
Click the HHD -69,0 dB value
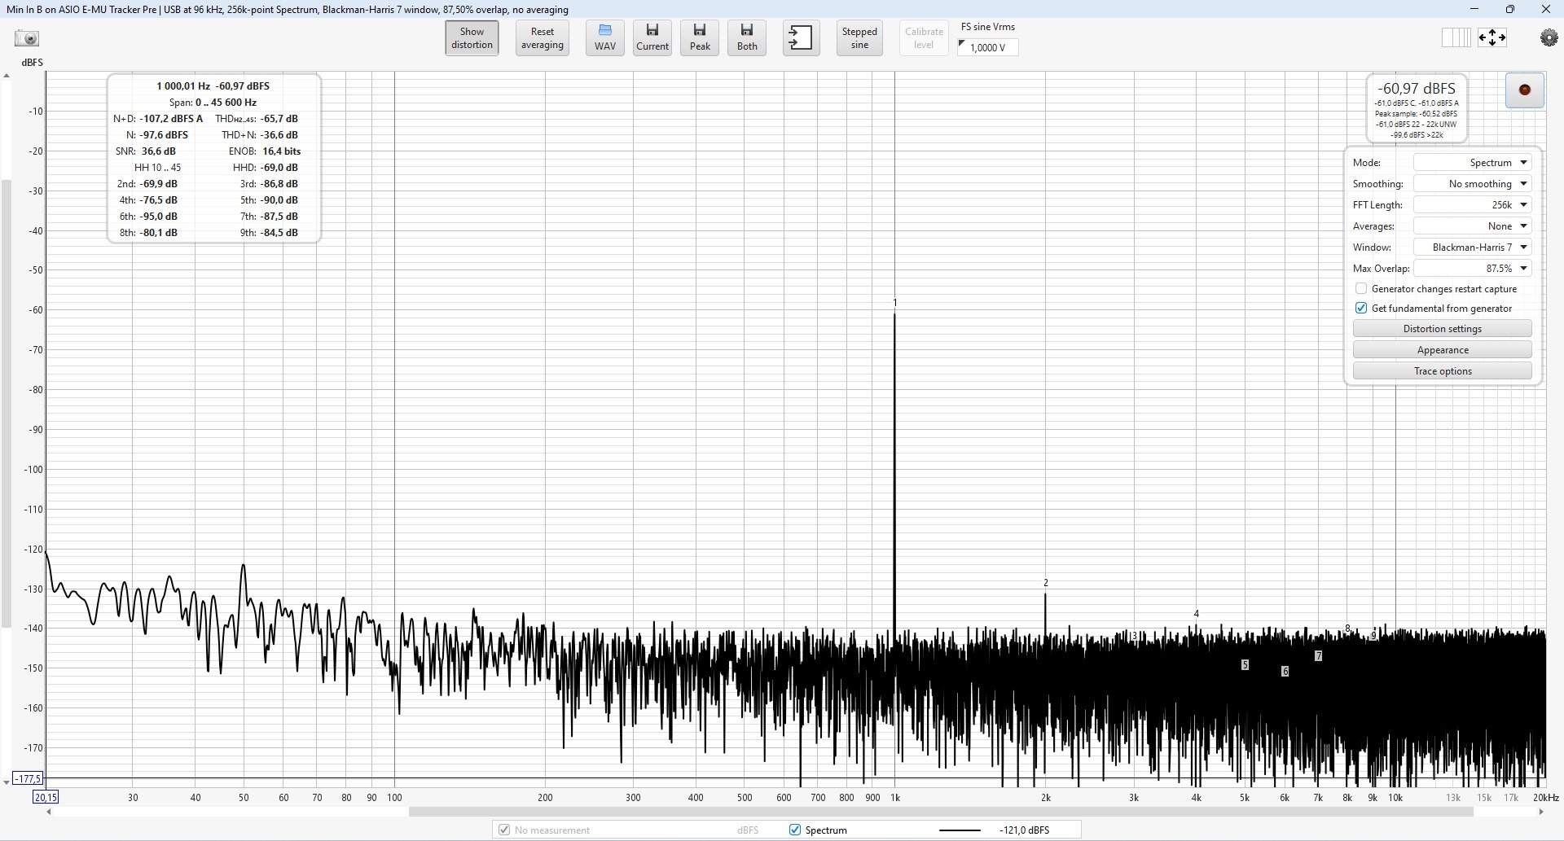click(x=279, y=168)
